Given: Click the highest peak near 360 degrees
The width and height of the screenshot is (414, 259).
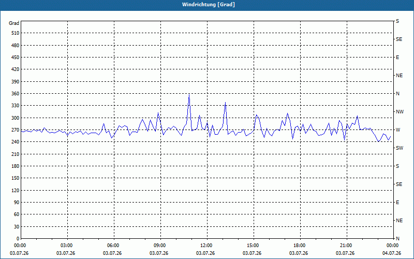Looking at the screenshot, I should point(189,95).
